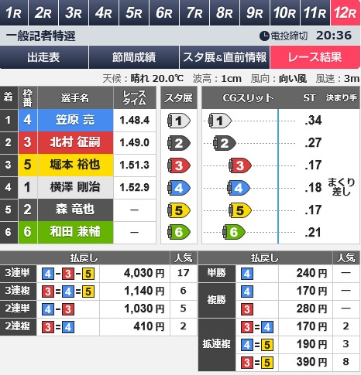Click green boat 6 icon in CGスリット
Viewport: 361px width, 375px height.
(234, 232)
